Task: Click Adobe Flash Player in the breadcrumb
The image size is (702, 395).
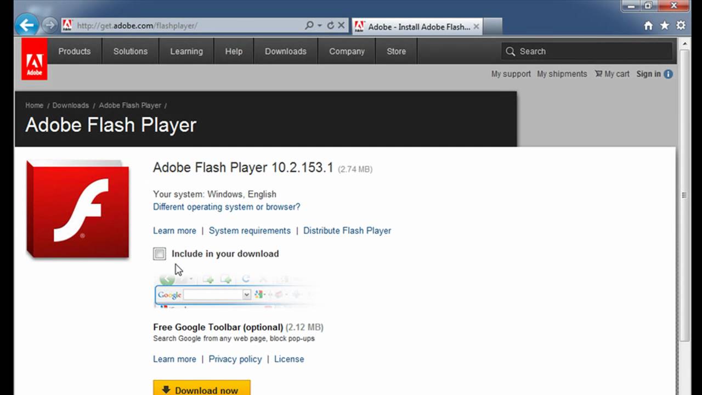Action: (x=130, y=105)
